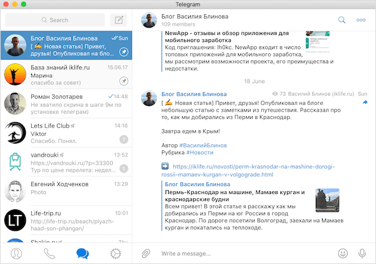Click the Search field in sidebar
This screenshot has height=264, width=376.
pyautogui.click(x=55, y=20)
